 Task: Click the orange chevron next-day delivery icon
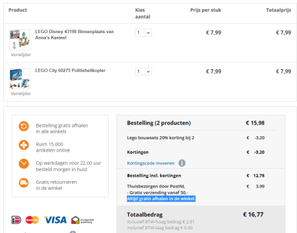click(24, 164)
